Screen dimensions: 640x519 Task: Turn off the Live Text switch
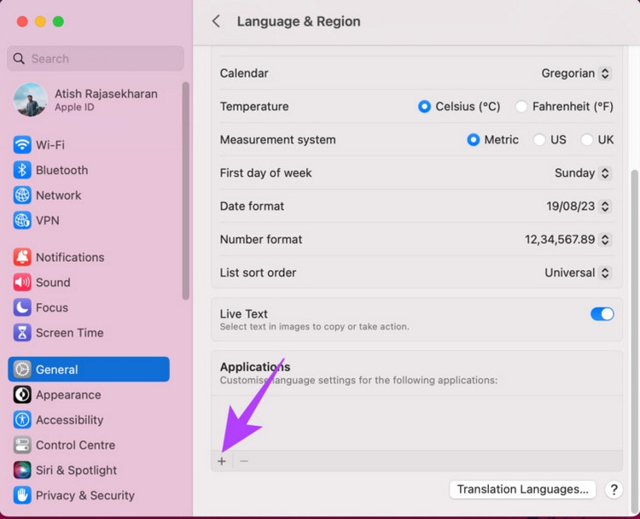point(602,314)
